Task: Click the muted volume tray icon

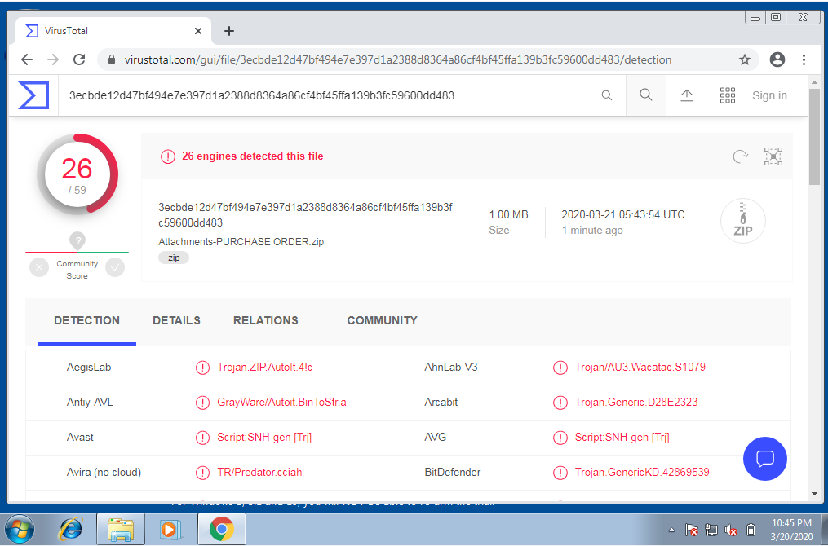Action: [732, 531]
